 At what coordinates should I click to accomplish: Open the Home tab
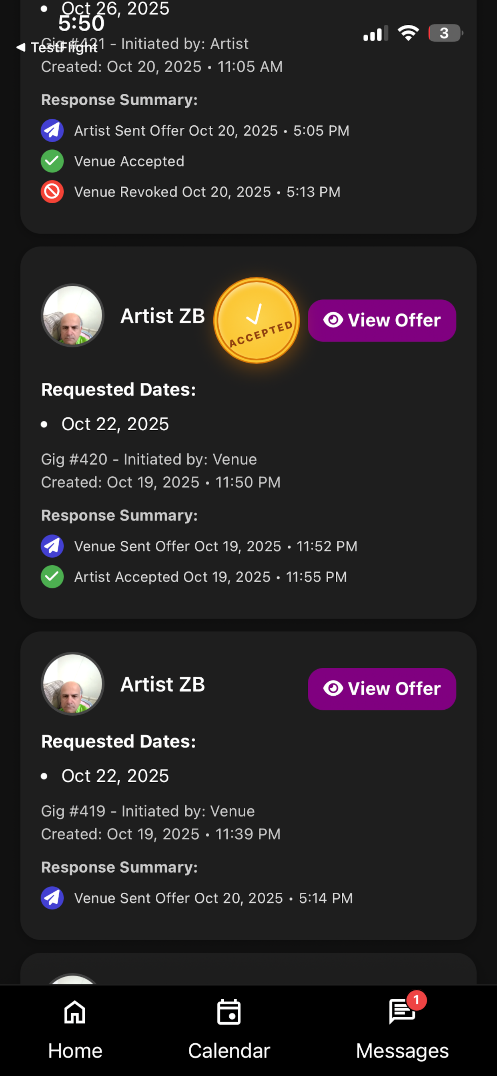pyautogui.click(x=75, y=1028)
